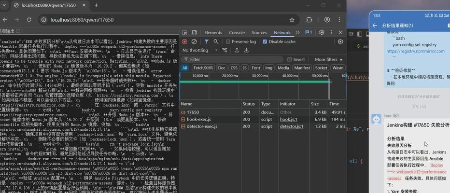
Task: Open network search with magnifier icon
Action: pyautogui.click(x=216, y=41)
